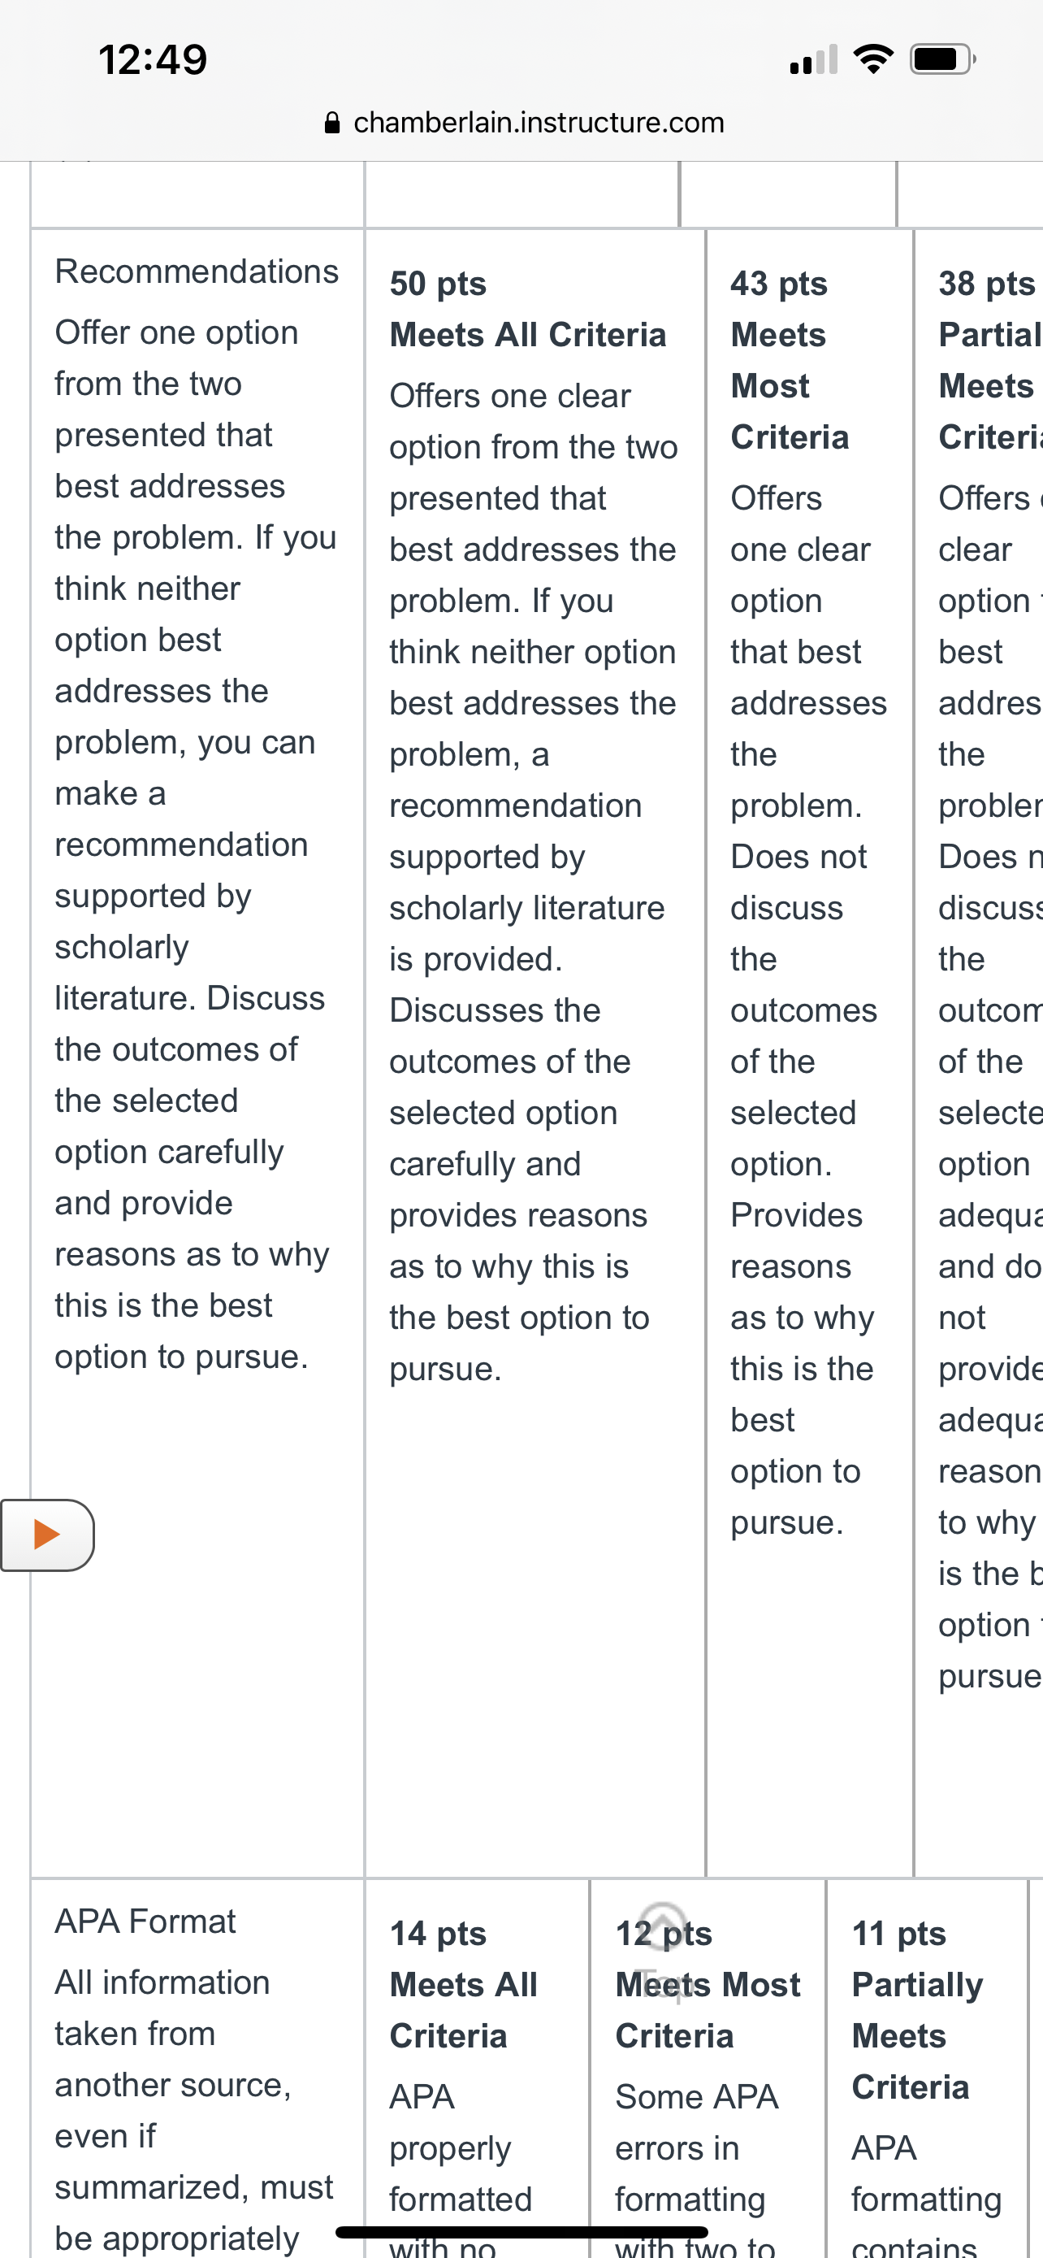Select the 11 pts Partially Meets Criteria cell

click(927, 2069)
